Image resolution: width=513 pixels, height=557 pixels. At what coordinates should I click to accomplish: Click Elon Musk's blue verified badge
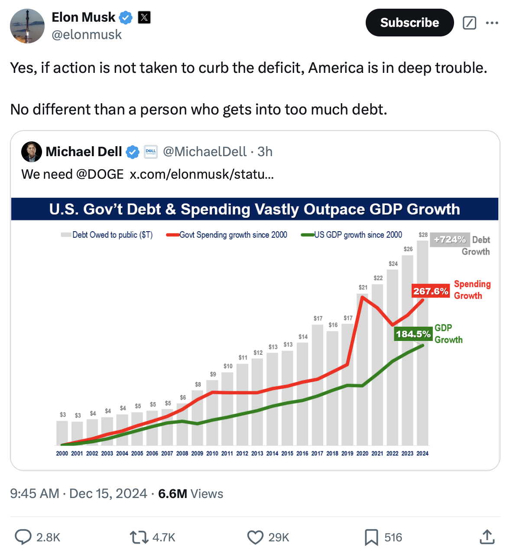[126, 18]
